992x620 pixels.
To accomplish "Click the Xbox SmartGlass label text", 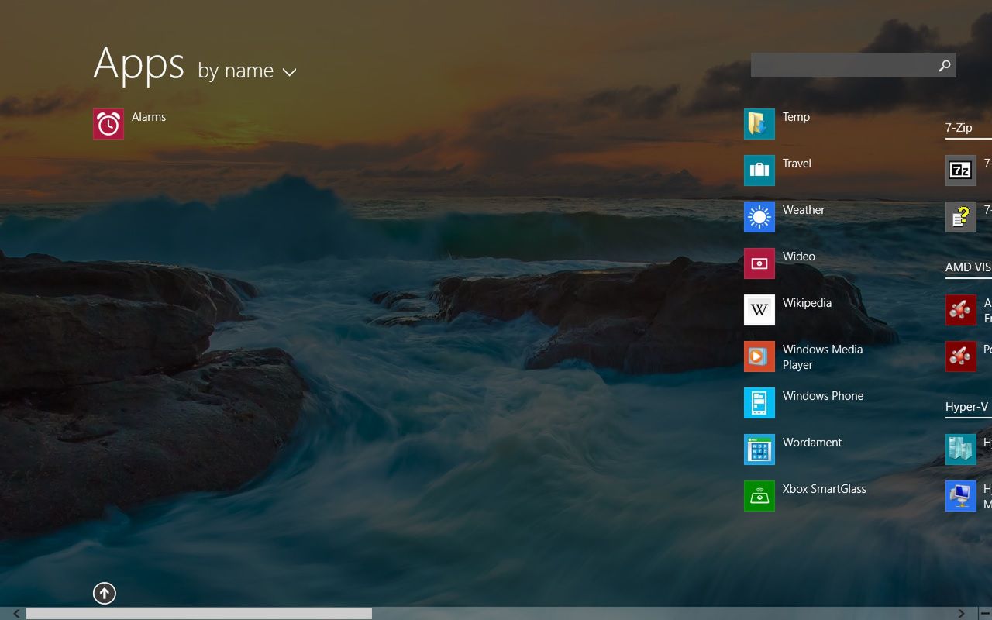I will [825, 489].
